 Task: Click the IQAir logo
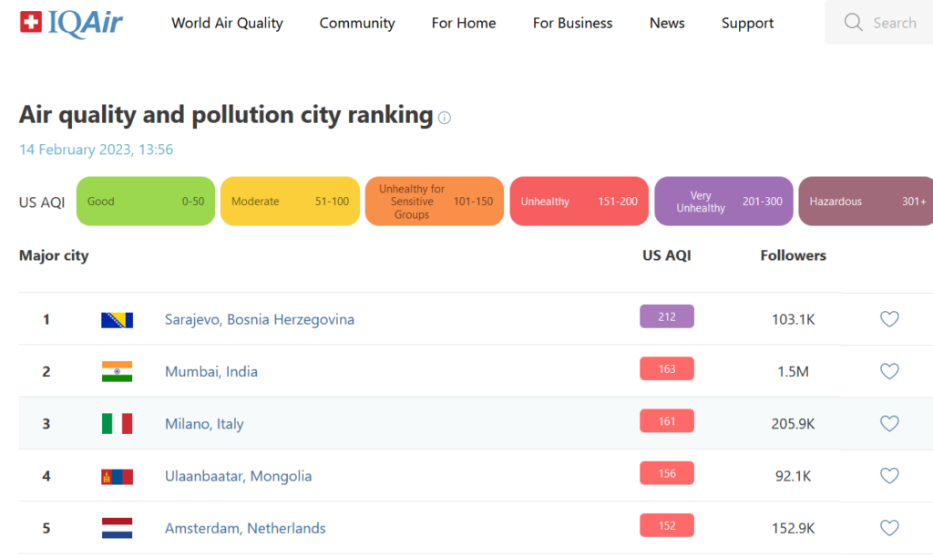[x=71, y=23]
